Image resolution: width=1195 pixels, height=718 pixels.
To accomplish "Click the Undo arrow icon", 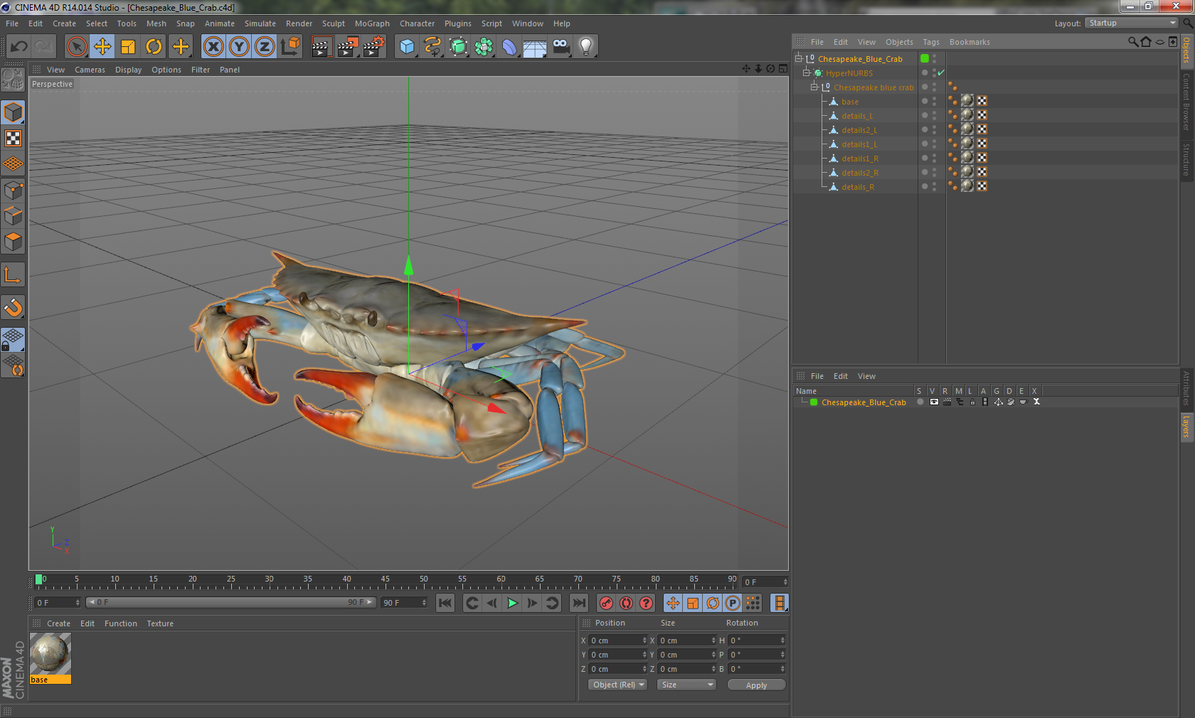I will coord(19,47).
